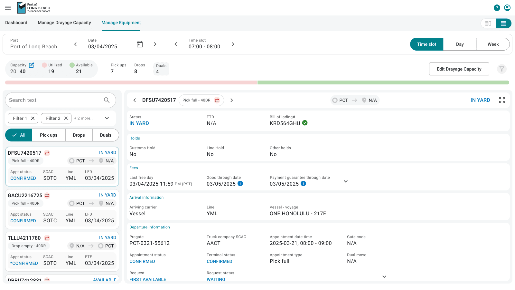
Task: Click the PCT to N/A route chip in header
Action: pos(355,100)
